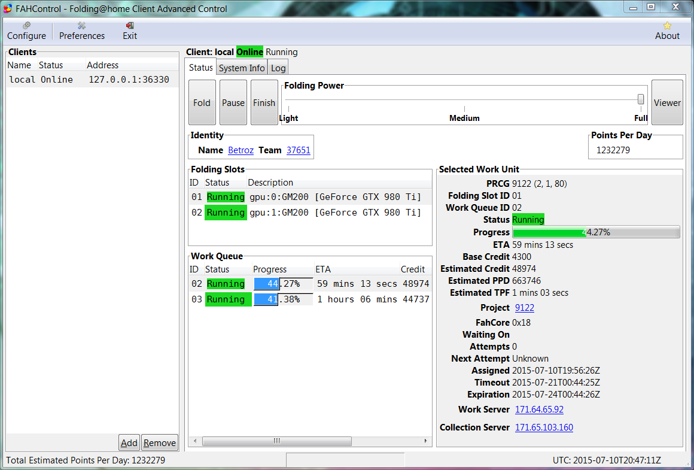Click the 41.38% progress cell in queue
This screenshot has height=470, width=694.
coord(283,299)
